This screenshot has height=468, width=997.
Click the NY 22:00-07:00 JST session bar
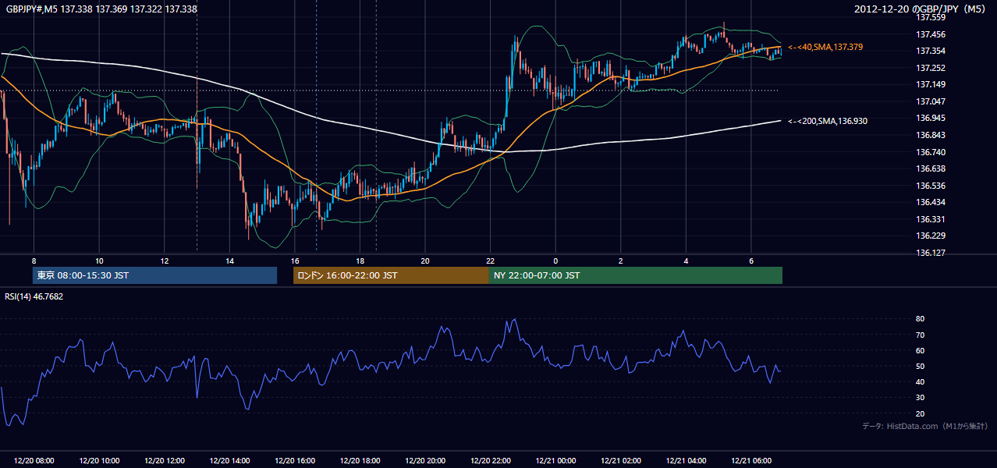click(636, 275)
